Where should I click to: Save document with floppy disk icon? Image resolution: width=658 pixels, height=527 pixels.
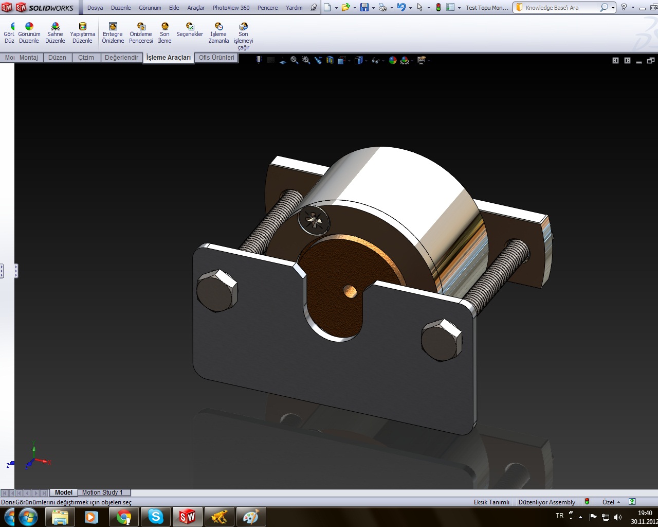(x=364, y=7)
